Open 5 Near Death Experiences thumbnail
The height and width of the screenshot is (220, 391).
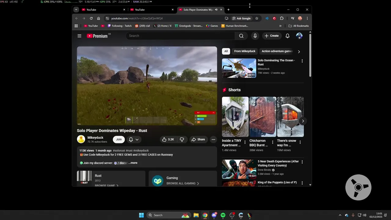[239, 169]
